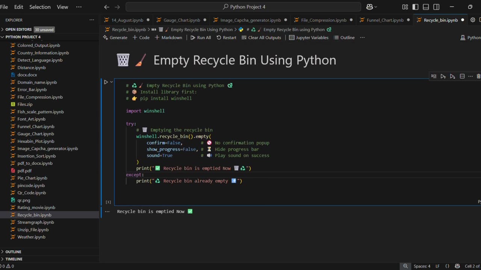481x270 pixels.
Task: Select Weather.ipynb in file tree
Action: [x=31, y=237]
